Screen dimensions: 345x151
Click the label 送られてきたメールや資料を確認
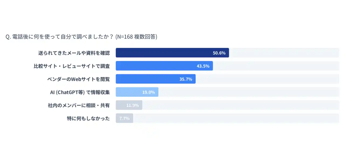(x=74, y=53)
